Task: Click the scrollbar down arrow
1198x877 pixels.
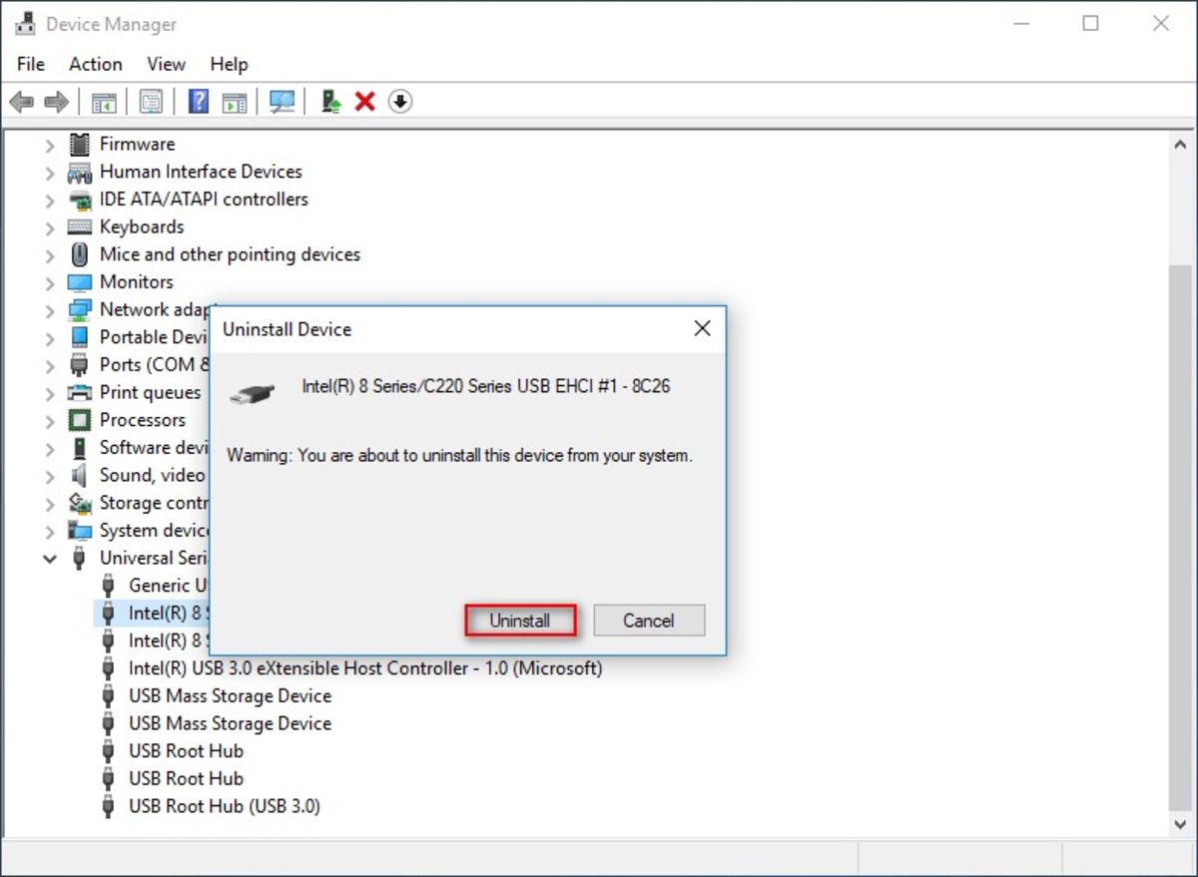Action: 1181,823
